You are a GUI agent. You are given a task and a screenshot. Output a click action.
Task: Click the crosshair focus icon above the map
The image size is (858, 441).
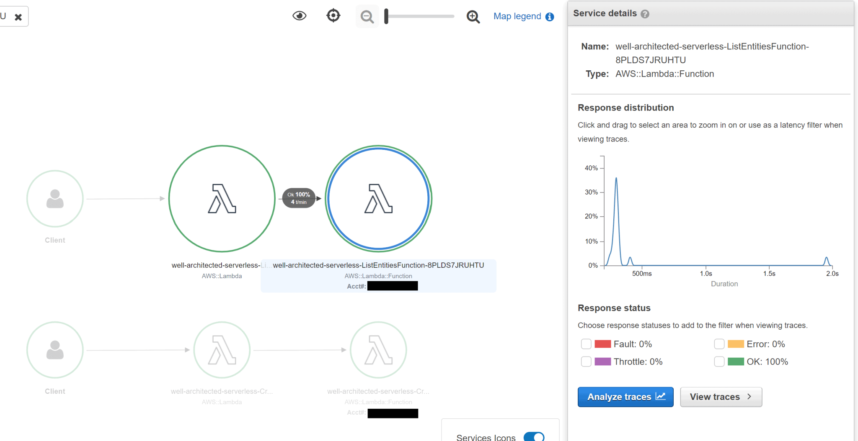click(333, 15)
